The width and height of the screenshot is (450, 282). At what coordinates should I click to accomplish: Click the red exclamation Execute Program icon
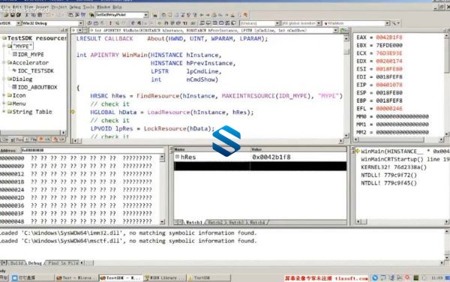pos(110,23)
